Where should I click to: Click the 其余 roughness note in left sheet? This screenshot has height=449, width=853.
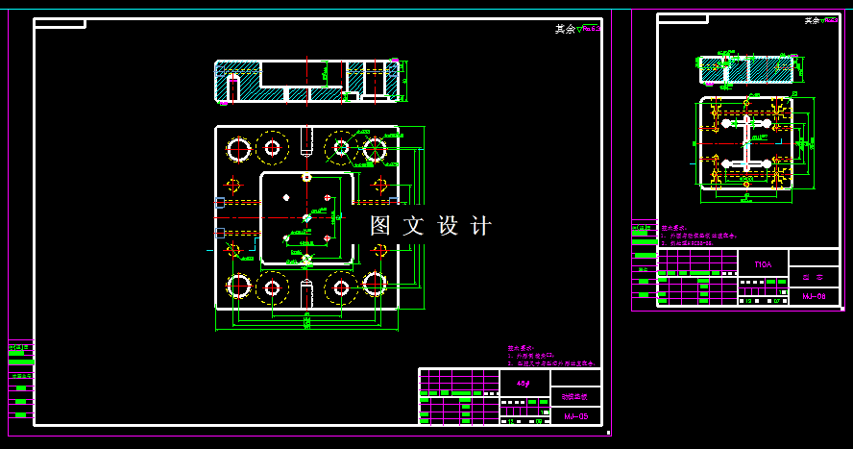point(577,29)
